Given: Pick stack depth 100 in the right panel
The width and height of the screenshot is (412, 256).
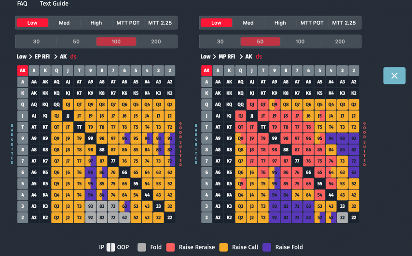Looking at the screenshot, I should pyautogui.click(x=300, y=41).
